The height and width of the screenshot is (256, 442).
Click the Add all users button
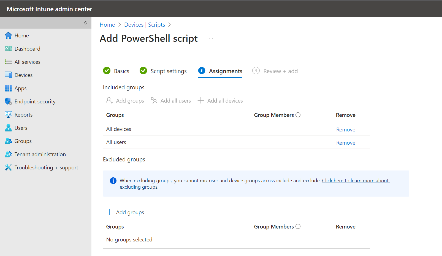171,101
